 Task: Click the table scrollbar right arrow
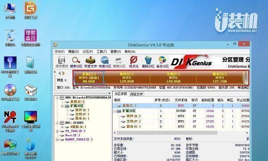click(x=247, y=133)
